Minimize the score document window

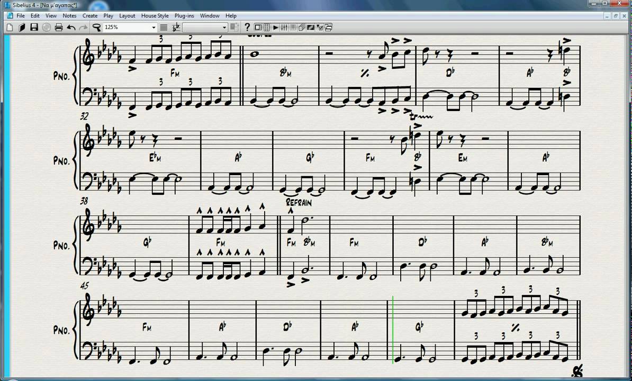point(608,16)
